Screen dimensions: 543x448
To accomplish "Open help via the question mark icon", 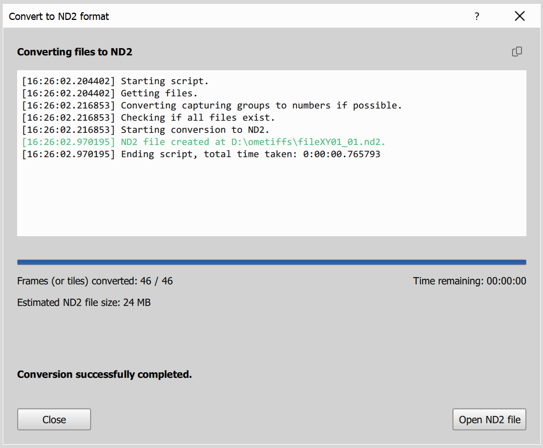I will 476,16.
